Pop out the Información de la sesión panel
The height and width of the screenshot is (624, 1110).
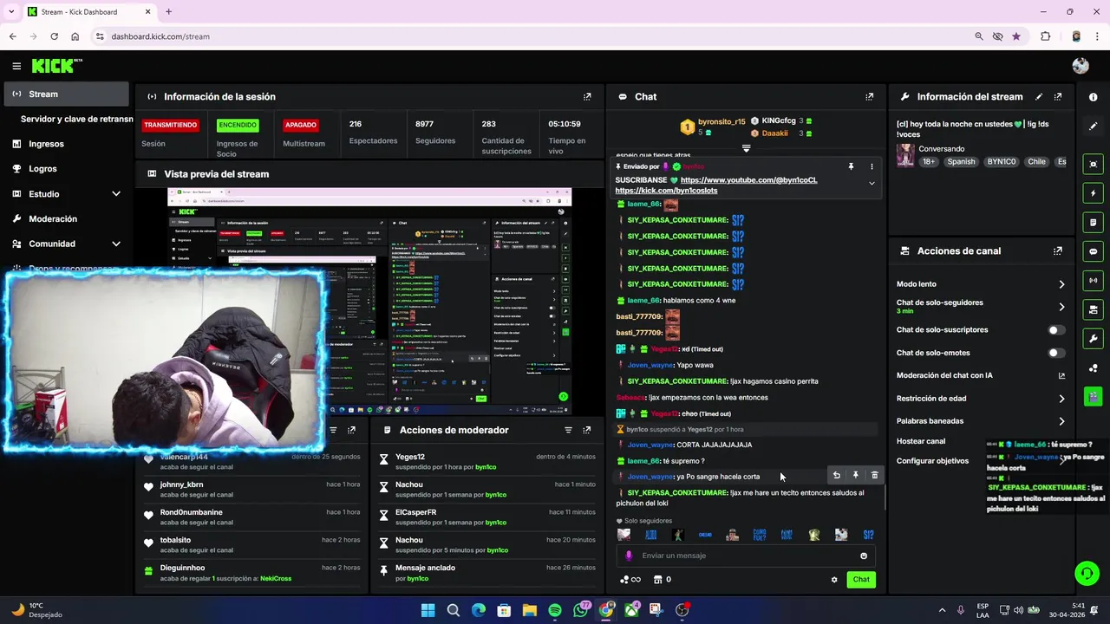[x=587, y=97]
